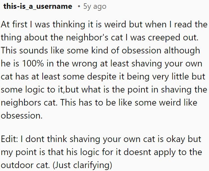Open the this-is_a_username profile link
This screenshot has height=171, width=209.
tap(37, 6)
